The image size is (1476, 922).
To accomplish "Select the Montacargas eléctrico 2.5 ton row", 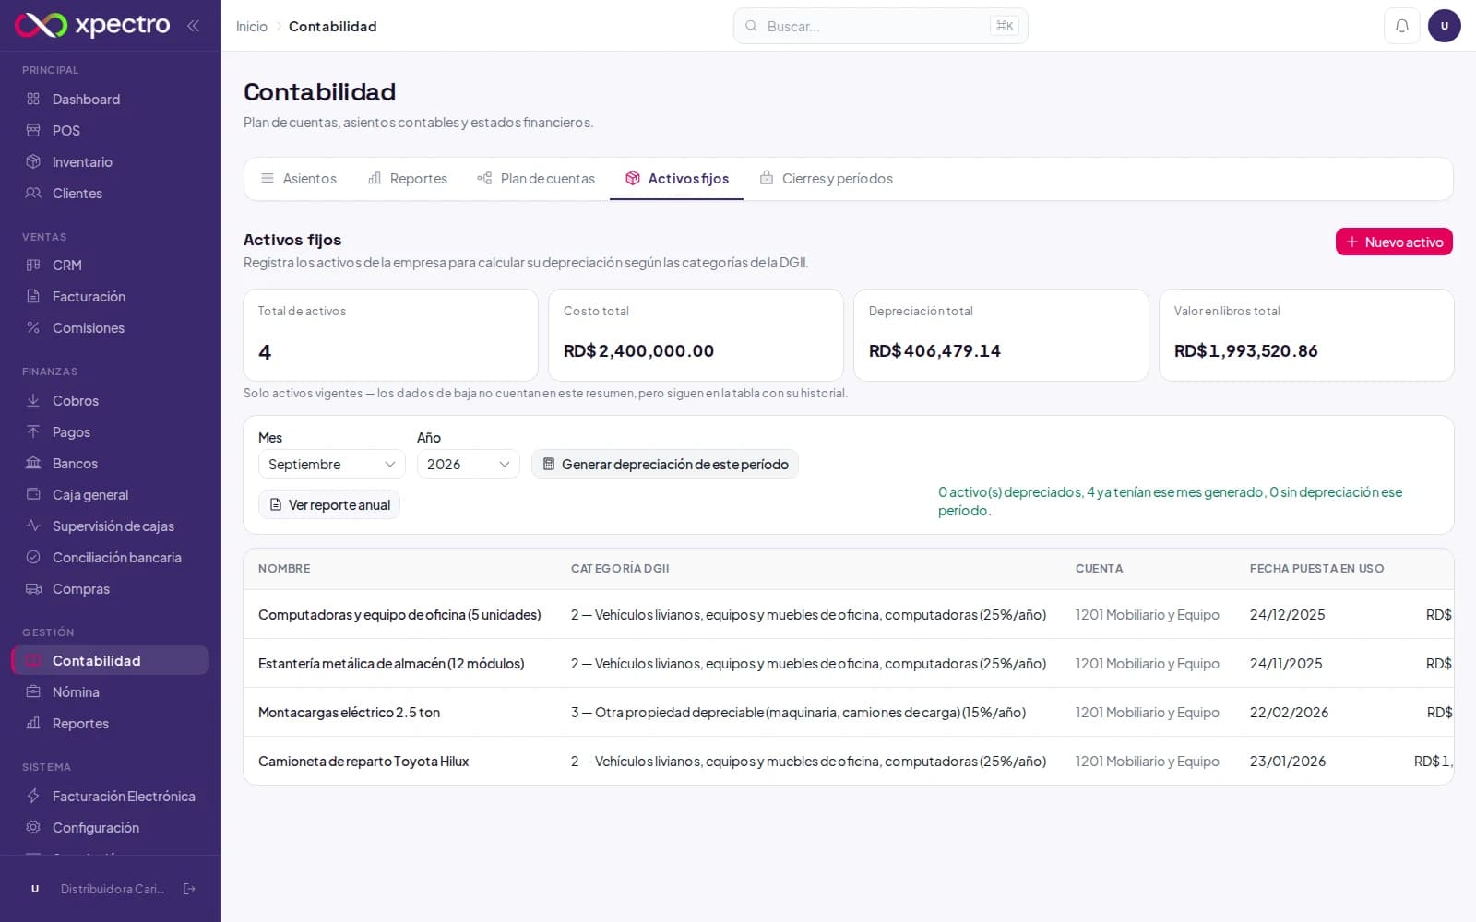I will (x=849, y=712).
